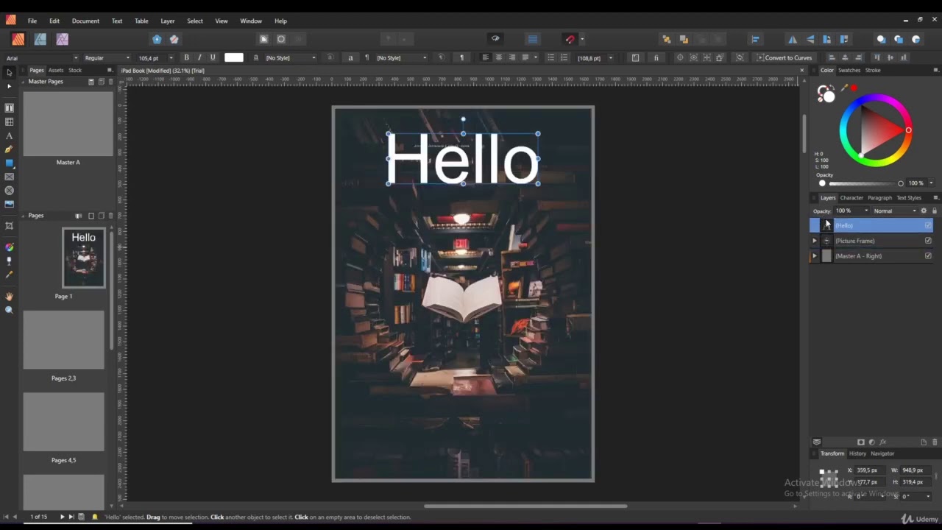Adjust the color Opacity slider
Image resolution: width=942 pixels, height=530 pixels.
(862, 183)
